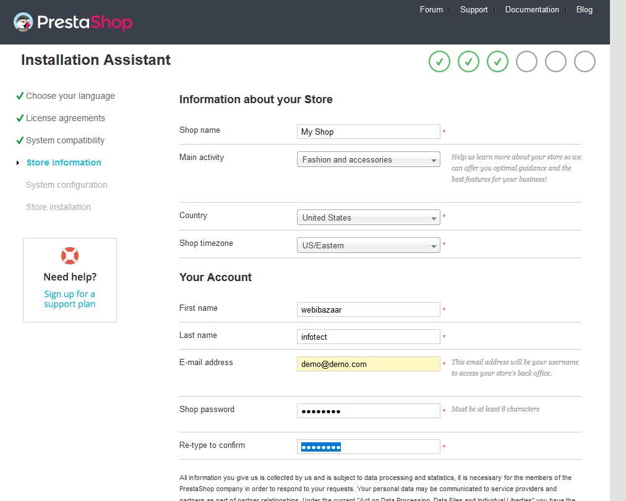Click the fifth empty step circle
Viewport: 626px width, 501px height.
[555, 62]
